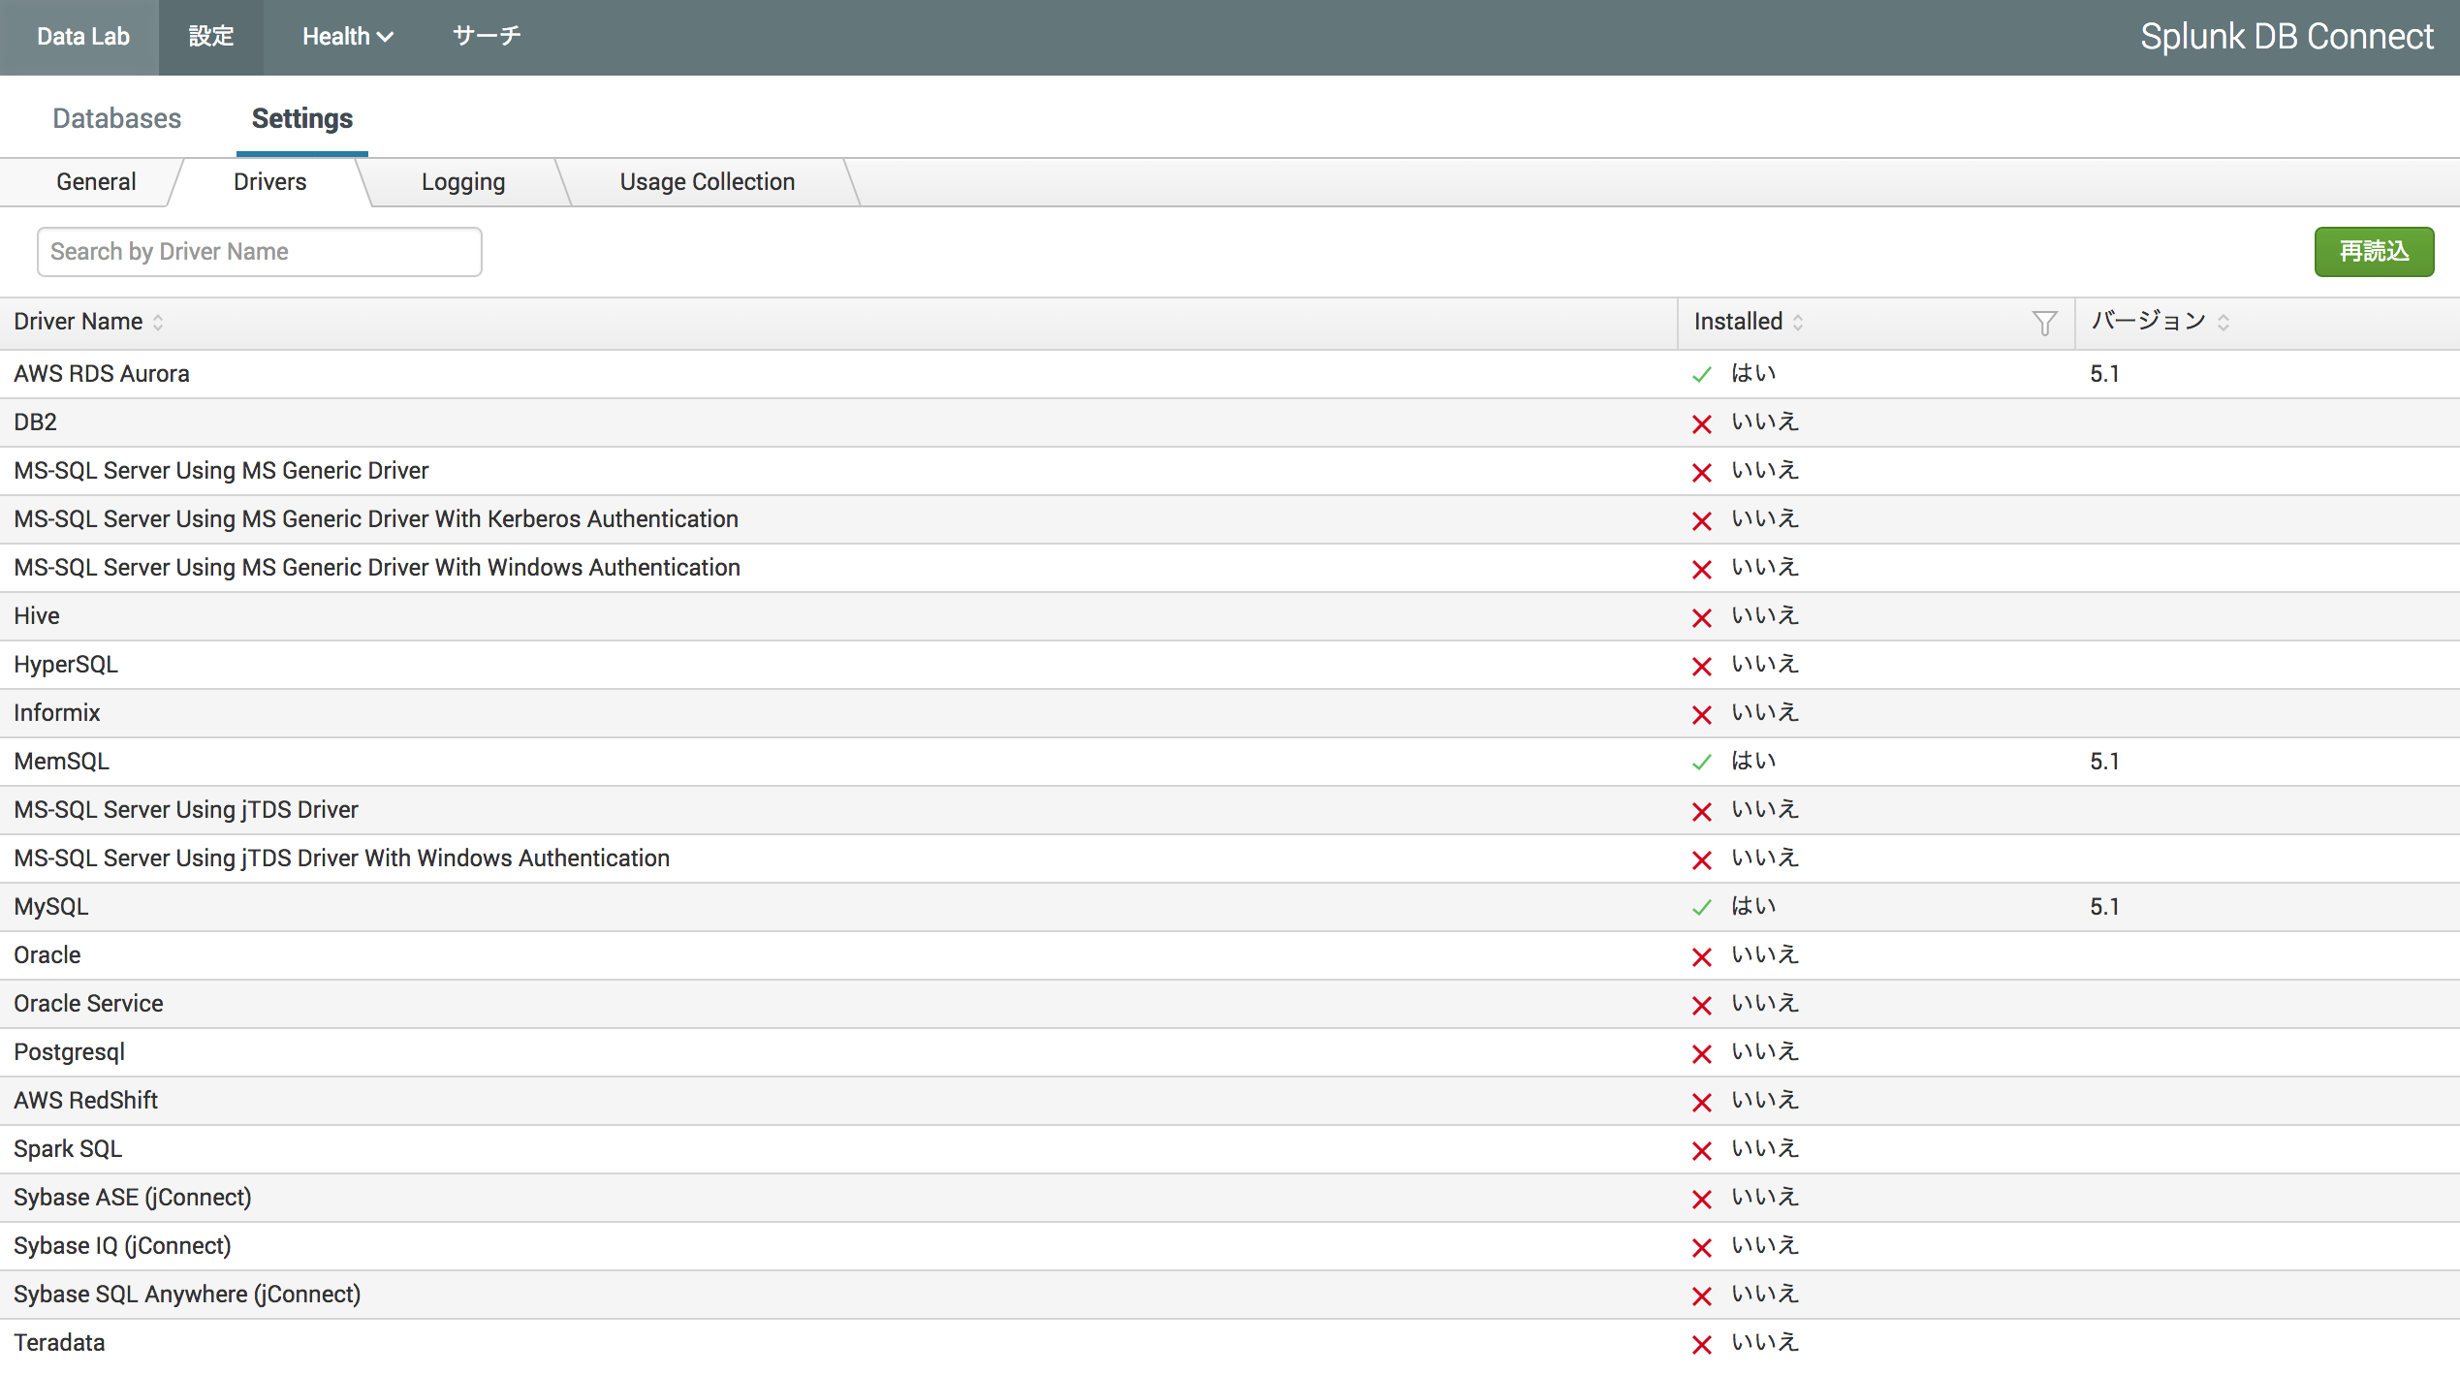Select the DB2 driver row

tap(1230, 422)
